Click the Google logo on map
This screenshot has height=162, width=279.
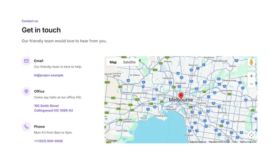tap(112, 141)
